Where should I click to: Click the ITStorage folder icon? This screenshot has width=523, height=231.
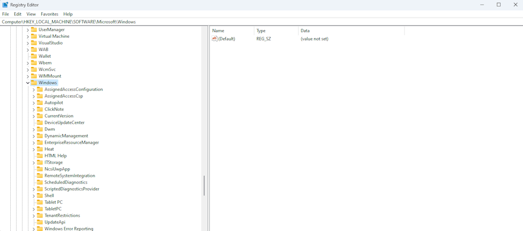pos(40,162)
